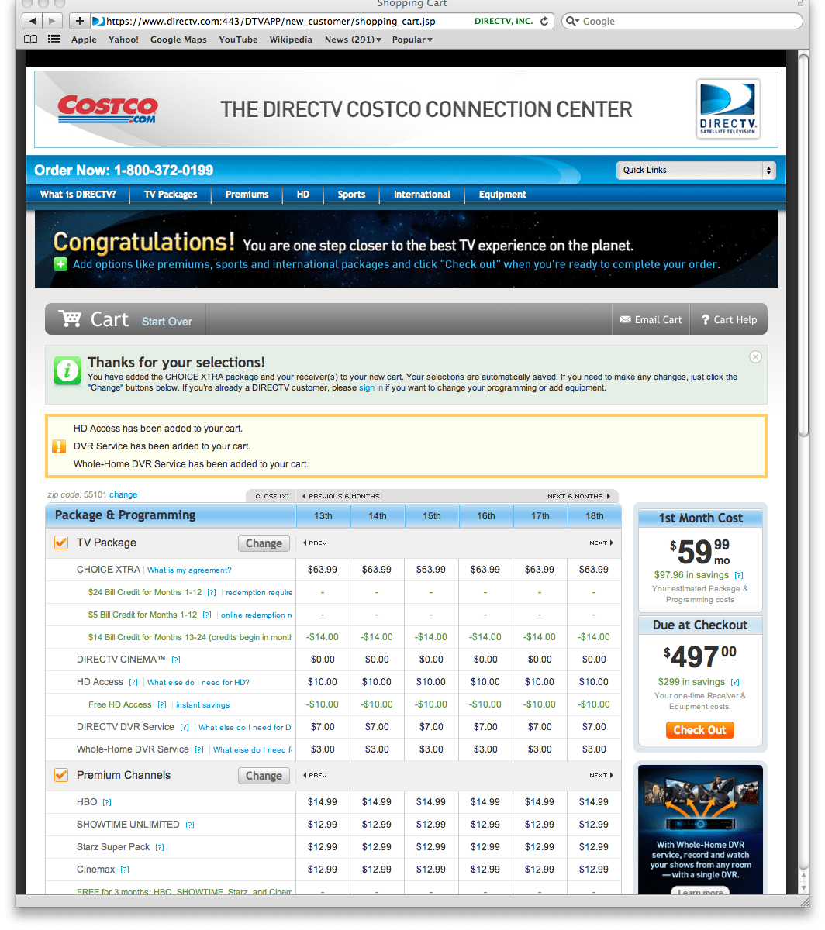
Task: Click Change for TV Package
Action: [x=264, y=543]
